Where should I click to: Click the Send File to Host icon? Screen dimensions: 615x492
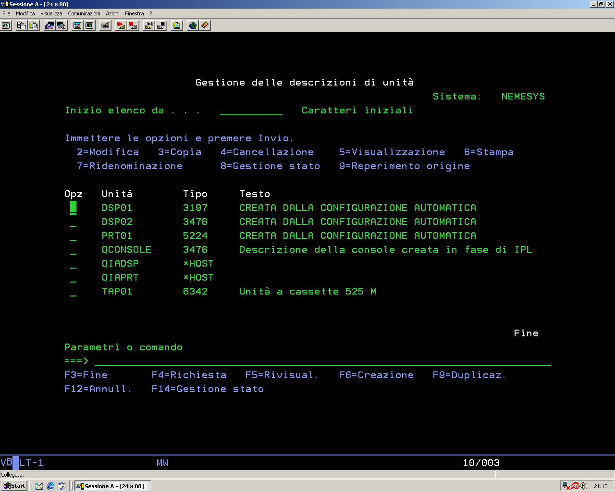point(49,25)
